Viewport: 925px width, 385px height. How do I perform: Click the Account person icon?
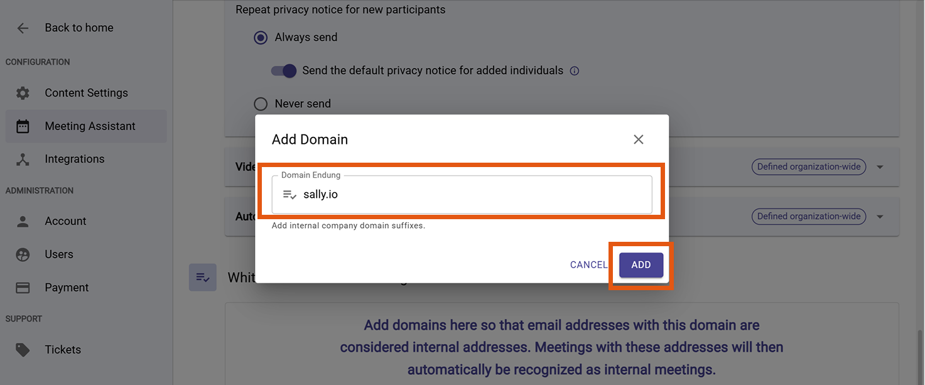[x=23, y=221]
